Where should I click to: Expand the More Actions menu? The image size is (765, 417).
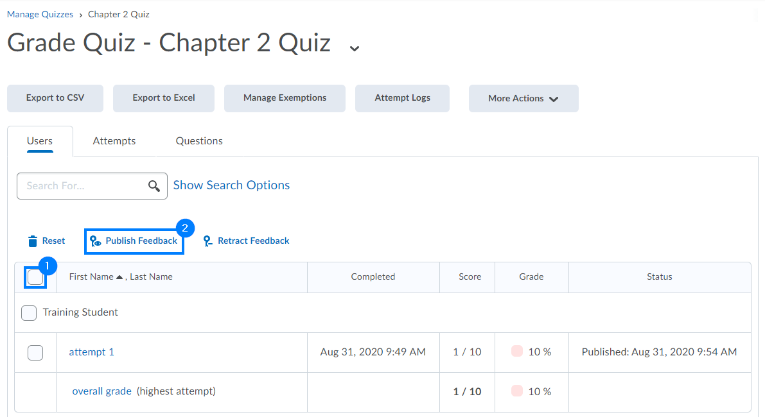tap(523, 99)
